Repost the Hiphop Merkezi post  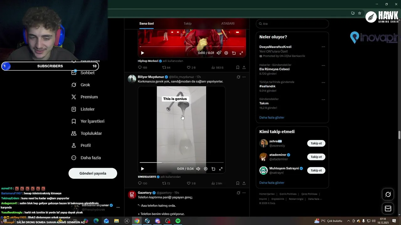166,67
